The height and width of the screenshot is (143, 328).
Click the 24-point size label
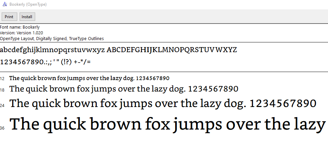(x=2, y=106)
